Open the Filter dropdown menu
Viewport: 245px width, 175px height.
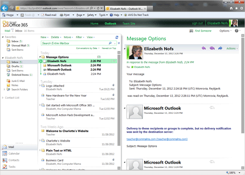(x=80, y=37)
